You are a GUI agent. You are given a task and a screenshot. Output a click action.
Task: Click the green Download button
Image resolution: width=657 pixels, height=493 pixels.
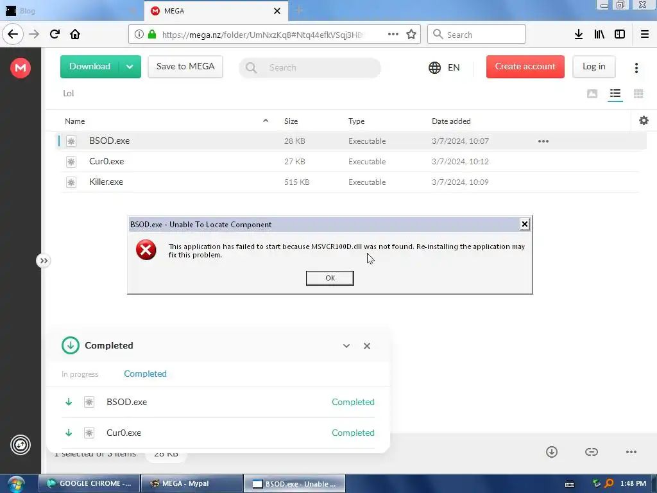[x=90, y=67]
